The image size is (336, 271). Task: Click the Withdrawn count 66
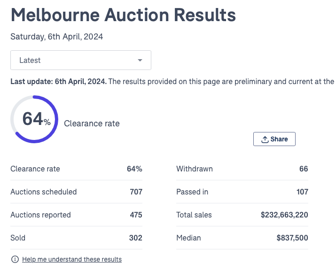(x=304, y=169)
